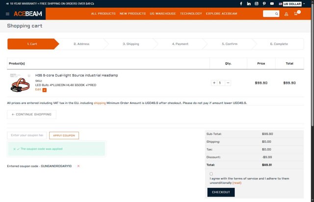
Task: Open the LinkedIn social icon
Action: pos(249,3)
